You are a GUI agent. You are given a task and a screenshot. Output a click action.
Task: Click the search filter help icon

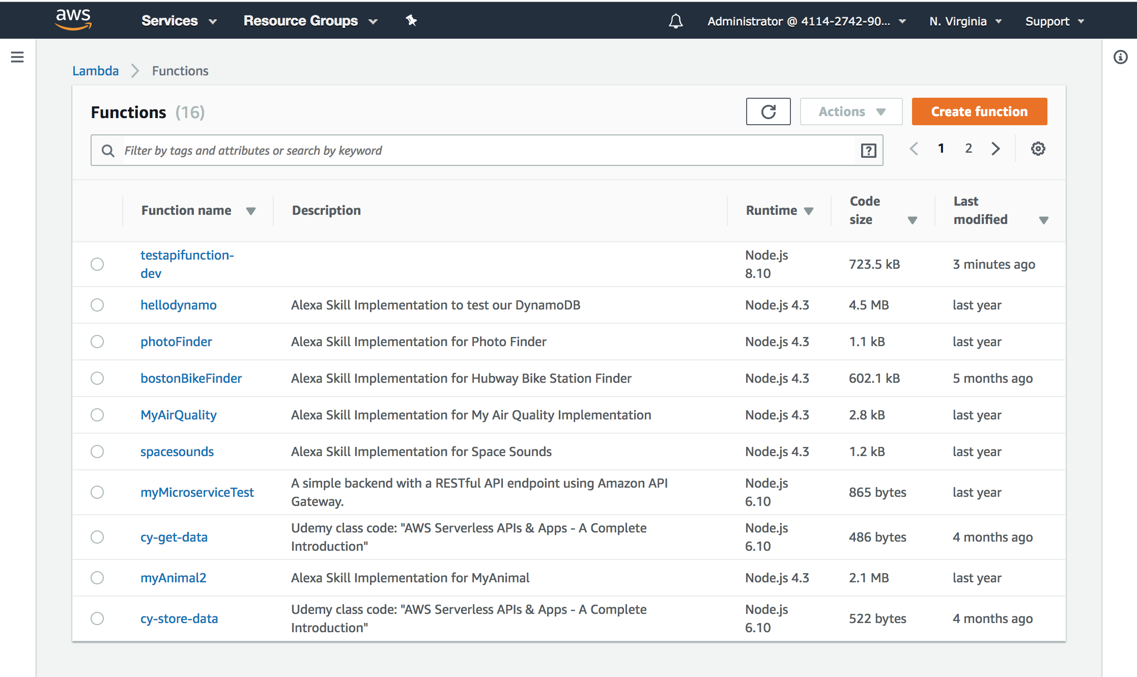click(x=868, y=150)
